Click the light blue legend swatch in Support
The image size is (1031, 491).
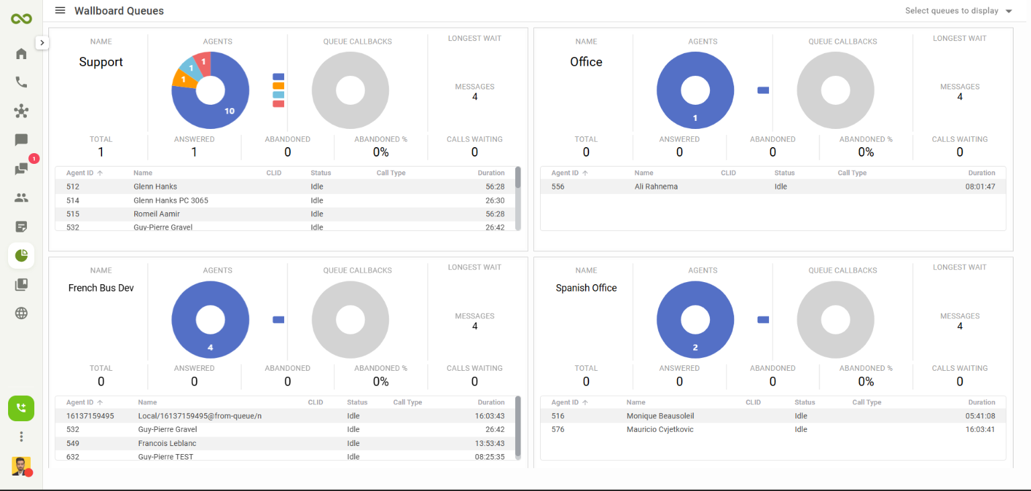point(279,95)
